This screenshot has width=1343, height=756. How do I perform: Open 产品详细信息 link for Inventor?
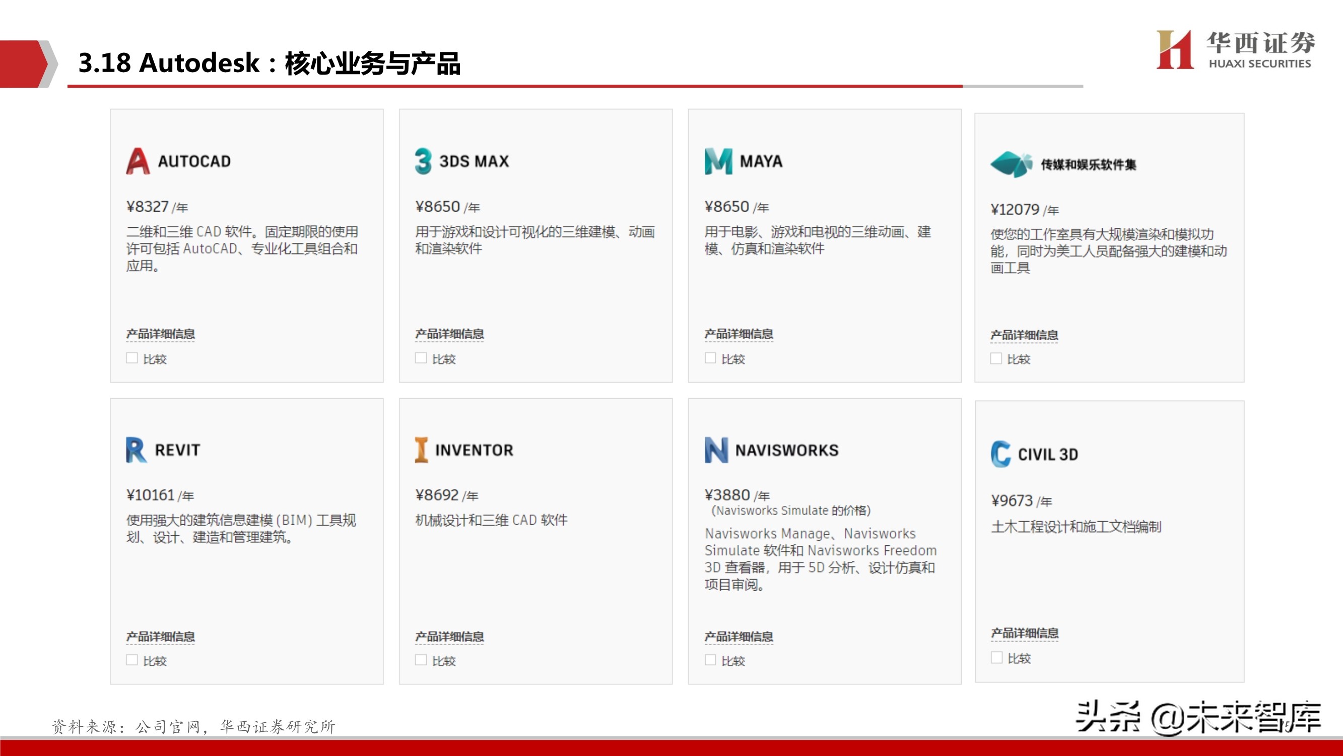coord(449,637)
